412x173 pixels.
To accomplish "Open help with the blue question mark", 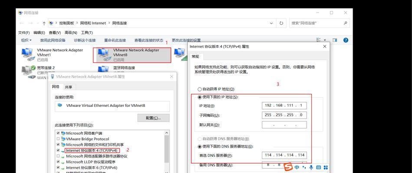I will (346, 40).
